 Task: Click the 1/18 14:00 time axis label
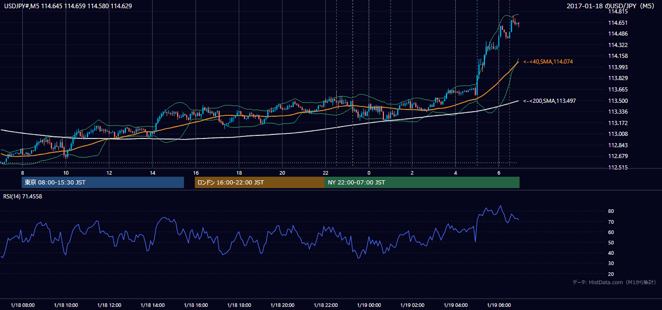(152, 305)
